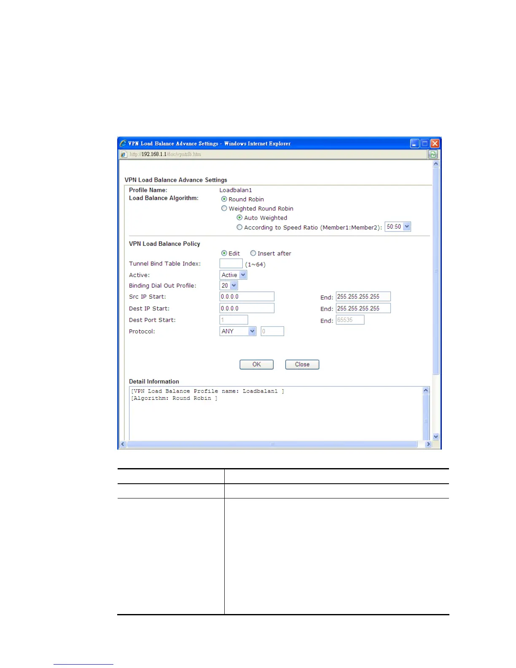Click the '[Algorithm: Round Robin ]' line
Image resolution: width=516 pixels, height=668 pixels.
coord(174,398)
